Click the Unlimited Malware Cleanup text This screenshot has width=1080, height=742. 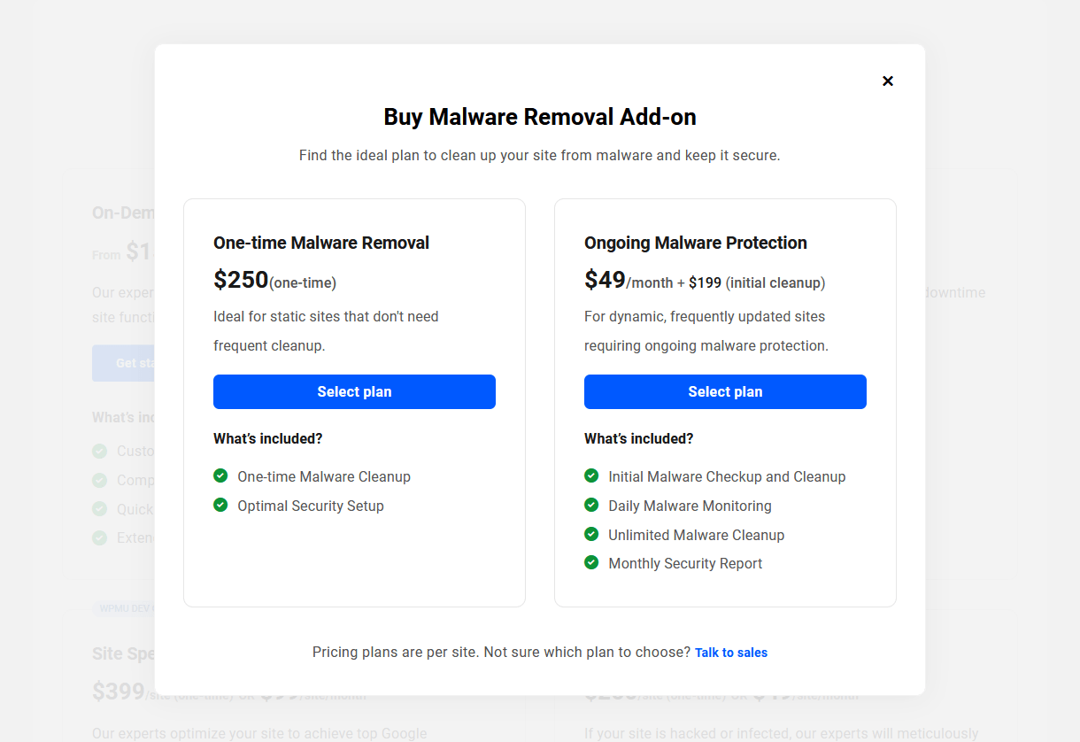coord(697,535)
